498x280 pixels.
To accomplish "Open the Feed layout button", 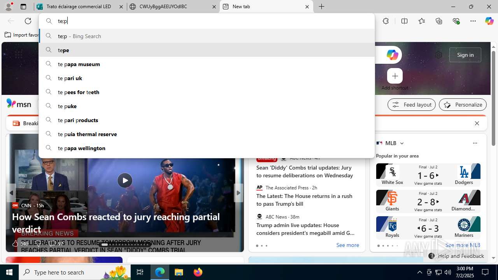I will 412,105.
